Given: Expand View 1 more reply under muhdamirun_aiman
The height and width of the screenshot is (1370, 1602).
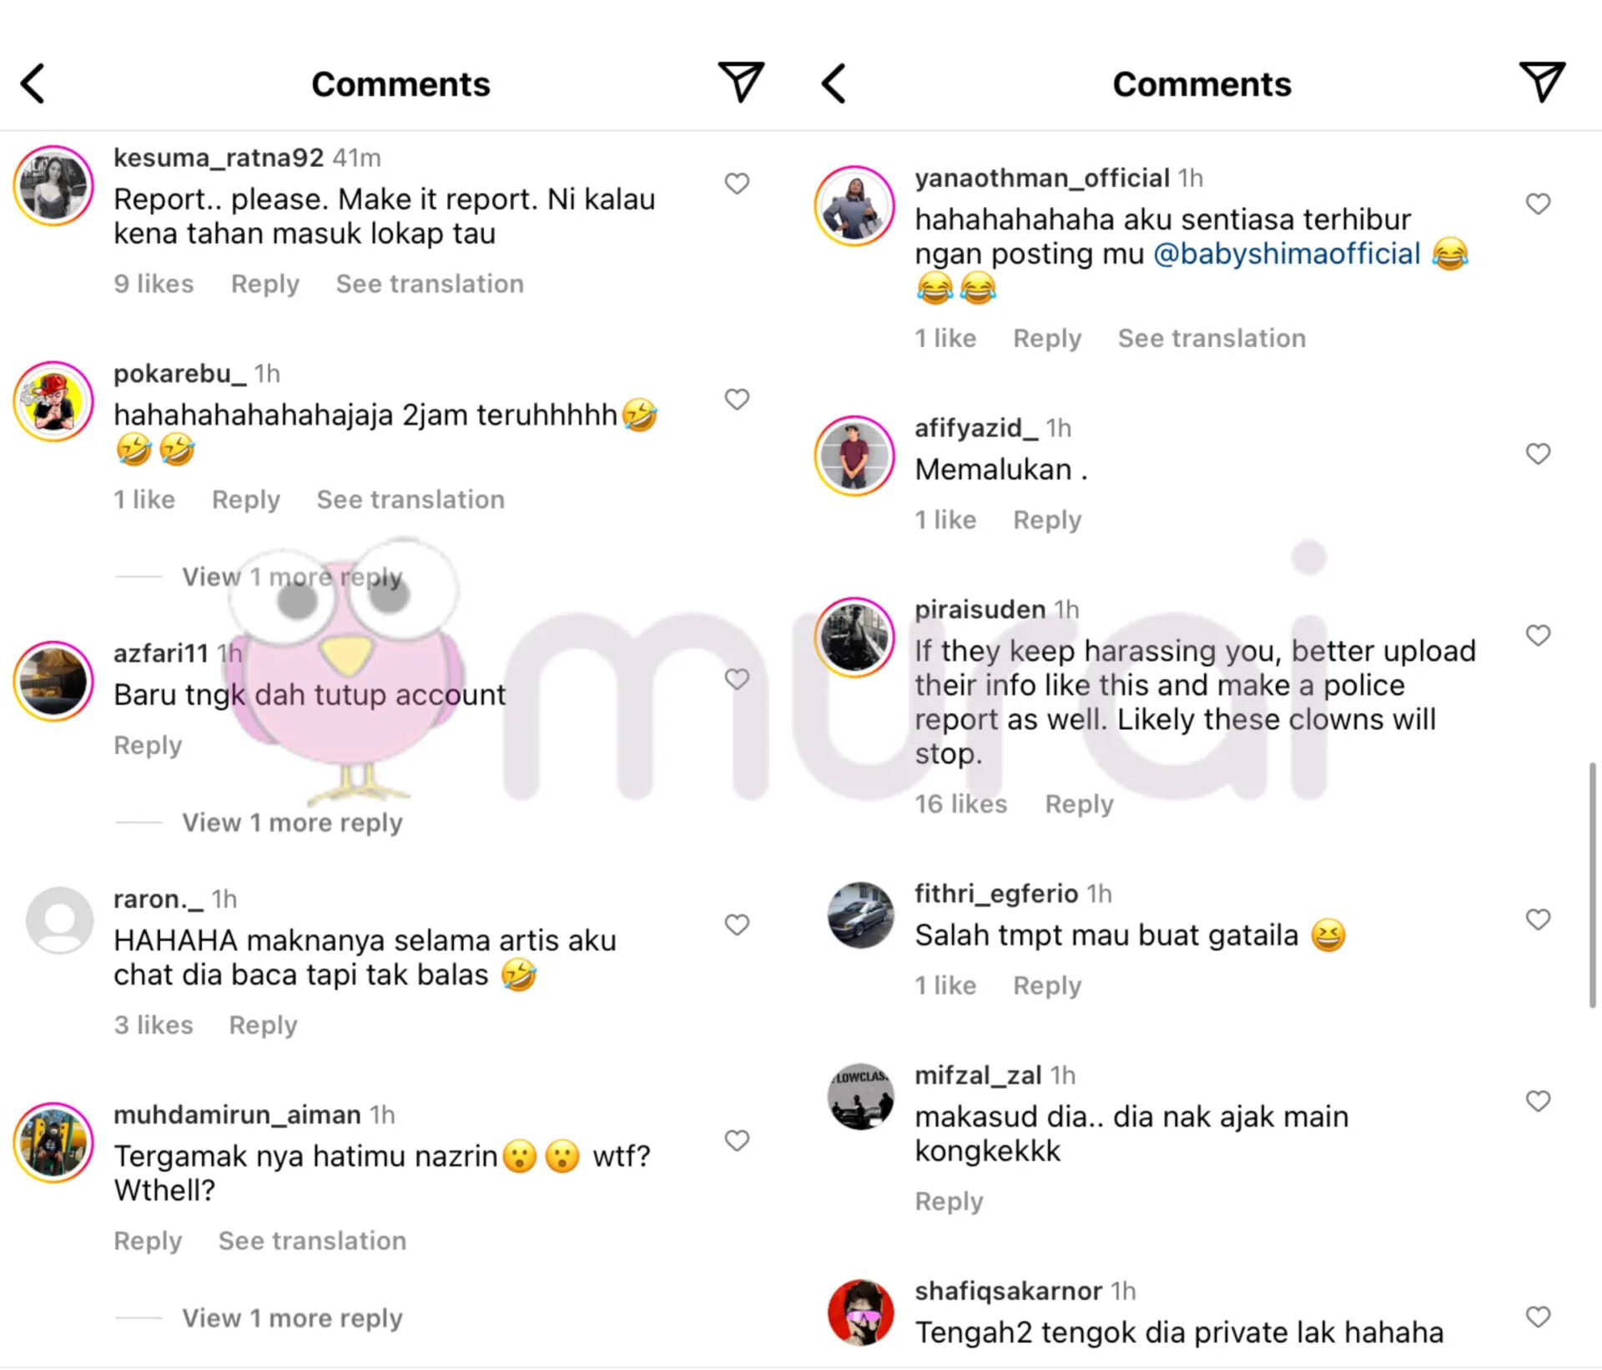Looking at the screenshot, I should [292, 1318].
